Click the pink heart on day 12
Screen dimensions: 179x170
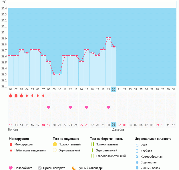[x=70, y=107]
